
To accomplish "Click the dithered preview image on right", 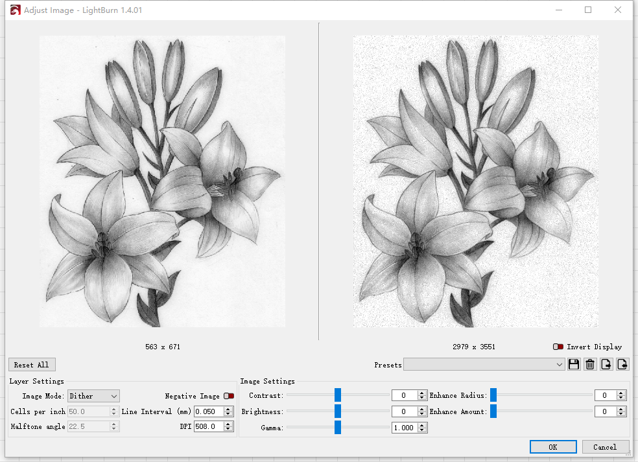I will click(x=475, y=181).
